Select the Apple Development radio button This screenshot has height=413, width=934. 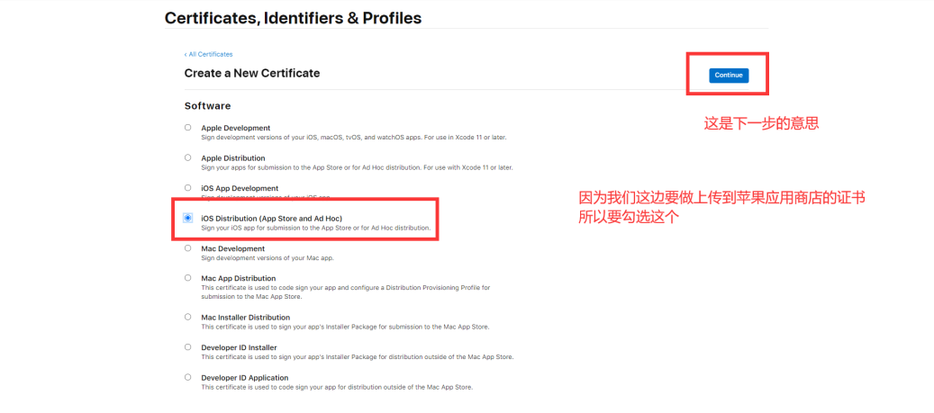pos(187,128)
